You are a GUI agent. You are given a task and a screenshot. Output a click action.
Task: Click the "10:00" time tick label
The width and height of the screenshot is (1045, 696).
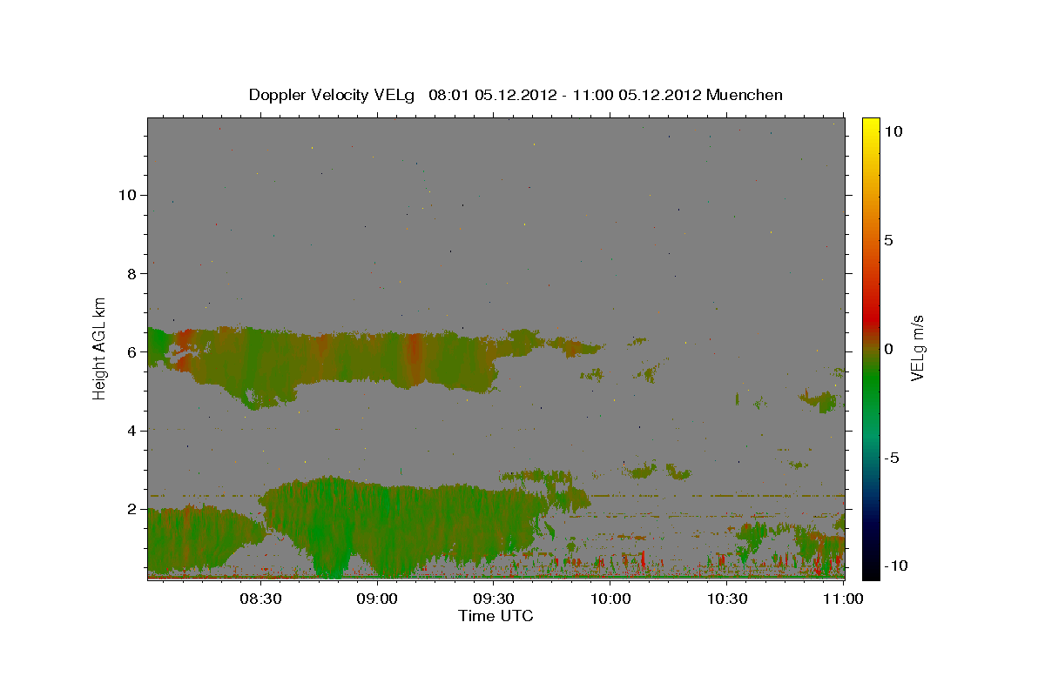pos(610,599)
